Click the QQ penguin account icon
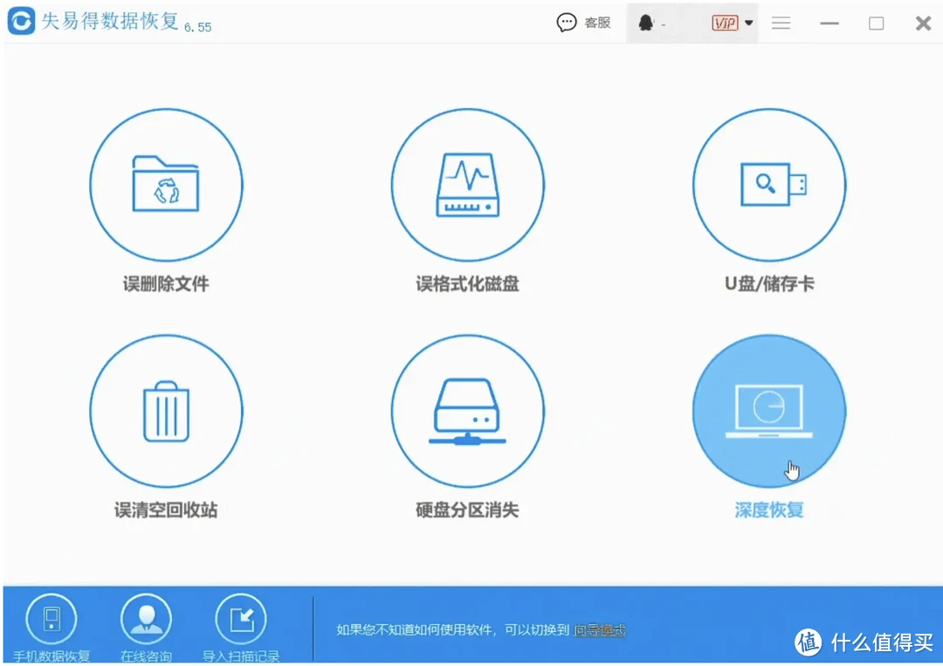943x666 pixels. [x=646, y=23]
